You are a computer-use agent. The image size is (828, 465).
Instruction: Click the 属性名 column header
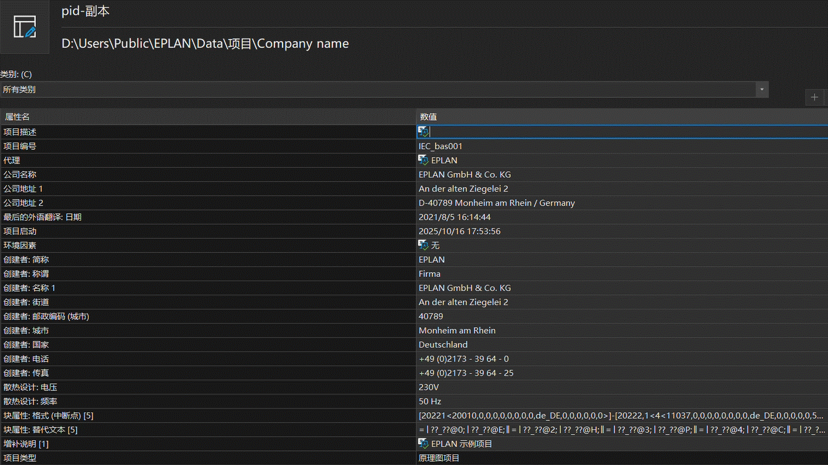tap(208, 117)
